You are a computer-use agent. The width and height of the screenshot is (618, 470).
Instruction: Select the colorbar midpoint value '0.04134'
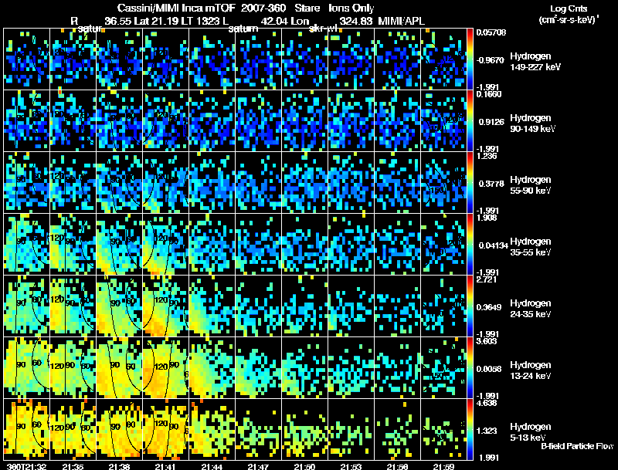(x=493, y=245)
